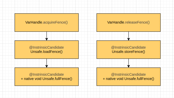The image size is (174, 98).
Task: Select the VarHandle.releaseFence() box
Action: click(x=128, y=23)
